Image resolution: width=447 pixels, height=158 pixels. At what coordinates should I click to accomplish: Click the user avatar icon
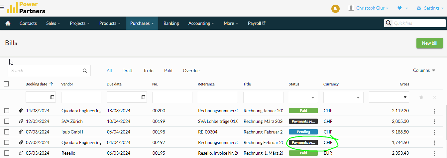(351, 8)
